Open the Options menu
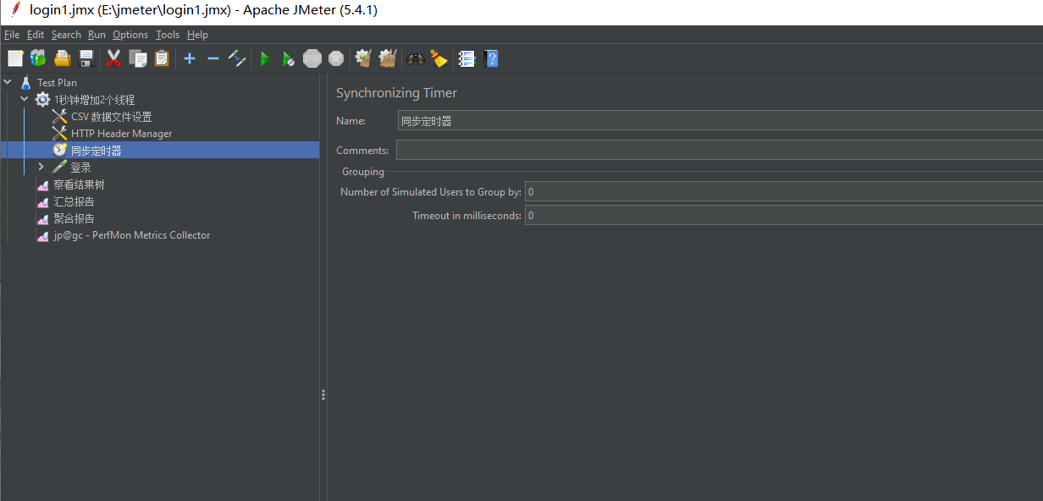 (x=130, y=35)
